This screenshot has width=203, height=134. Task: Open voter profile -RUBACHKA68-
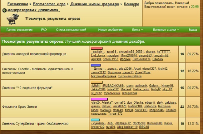pos(113,86)
